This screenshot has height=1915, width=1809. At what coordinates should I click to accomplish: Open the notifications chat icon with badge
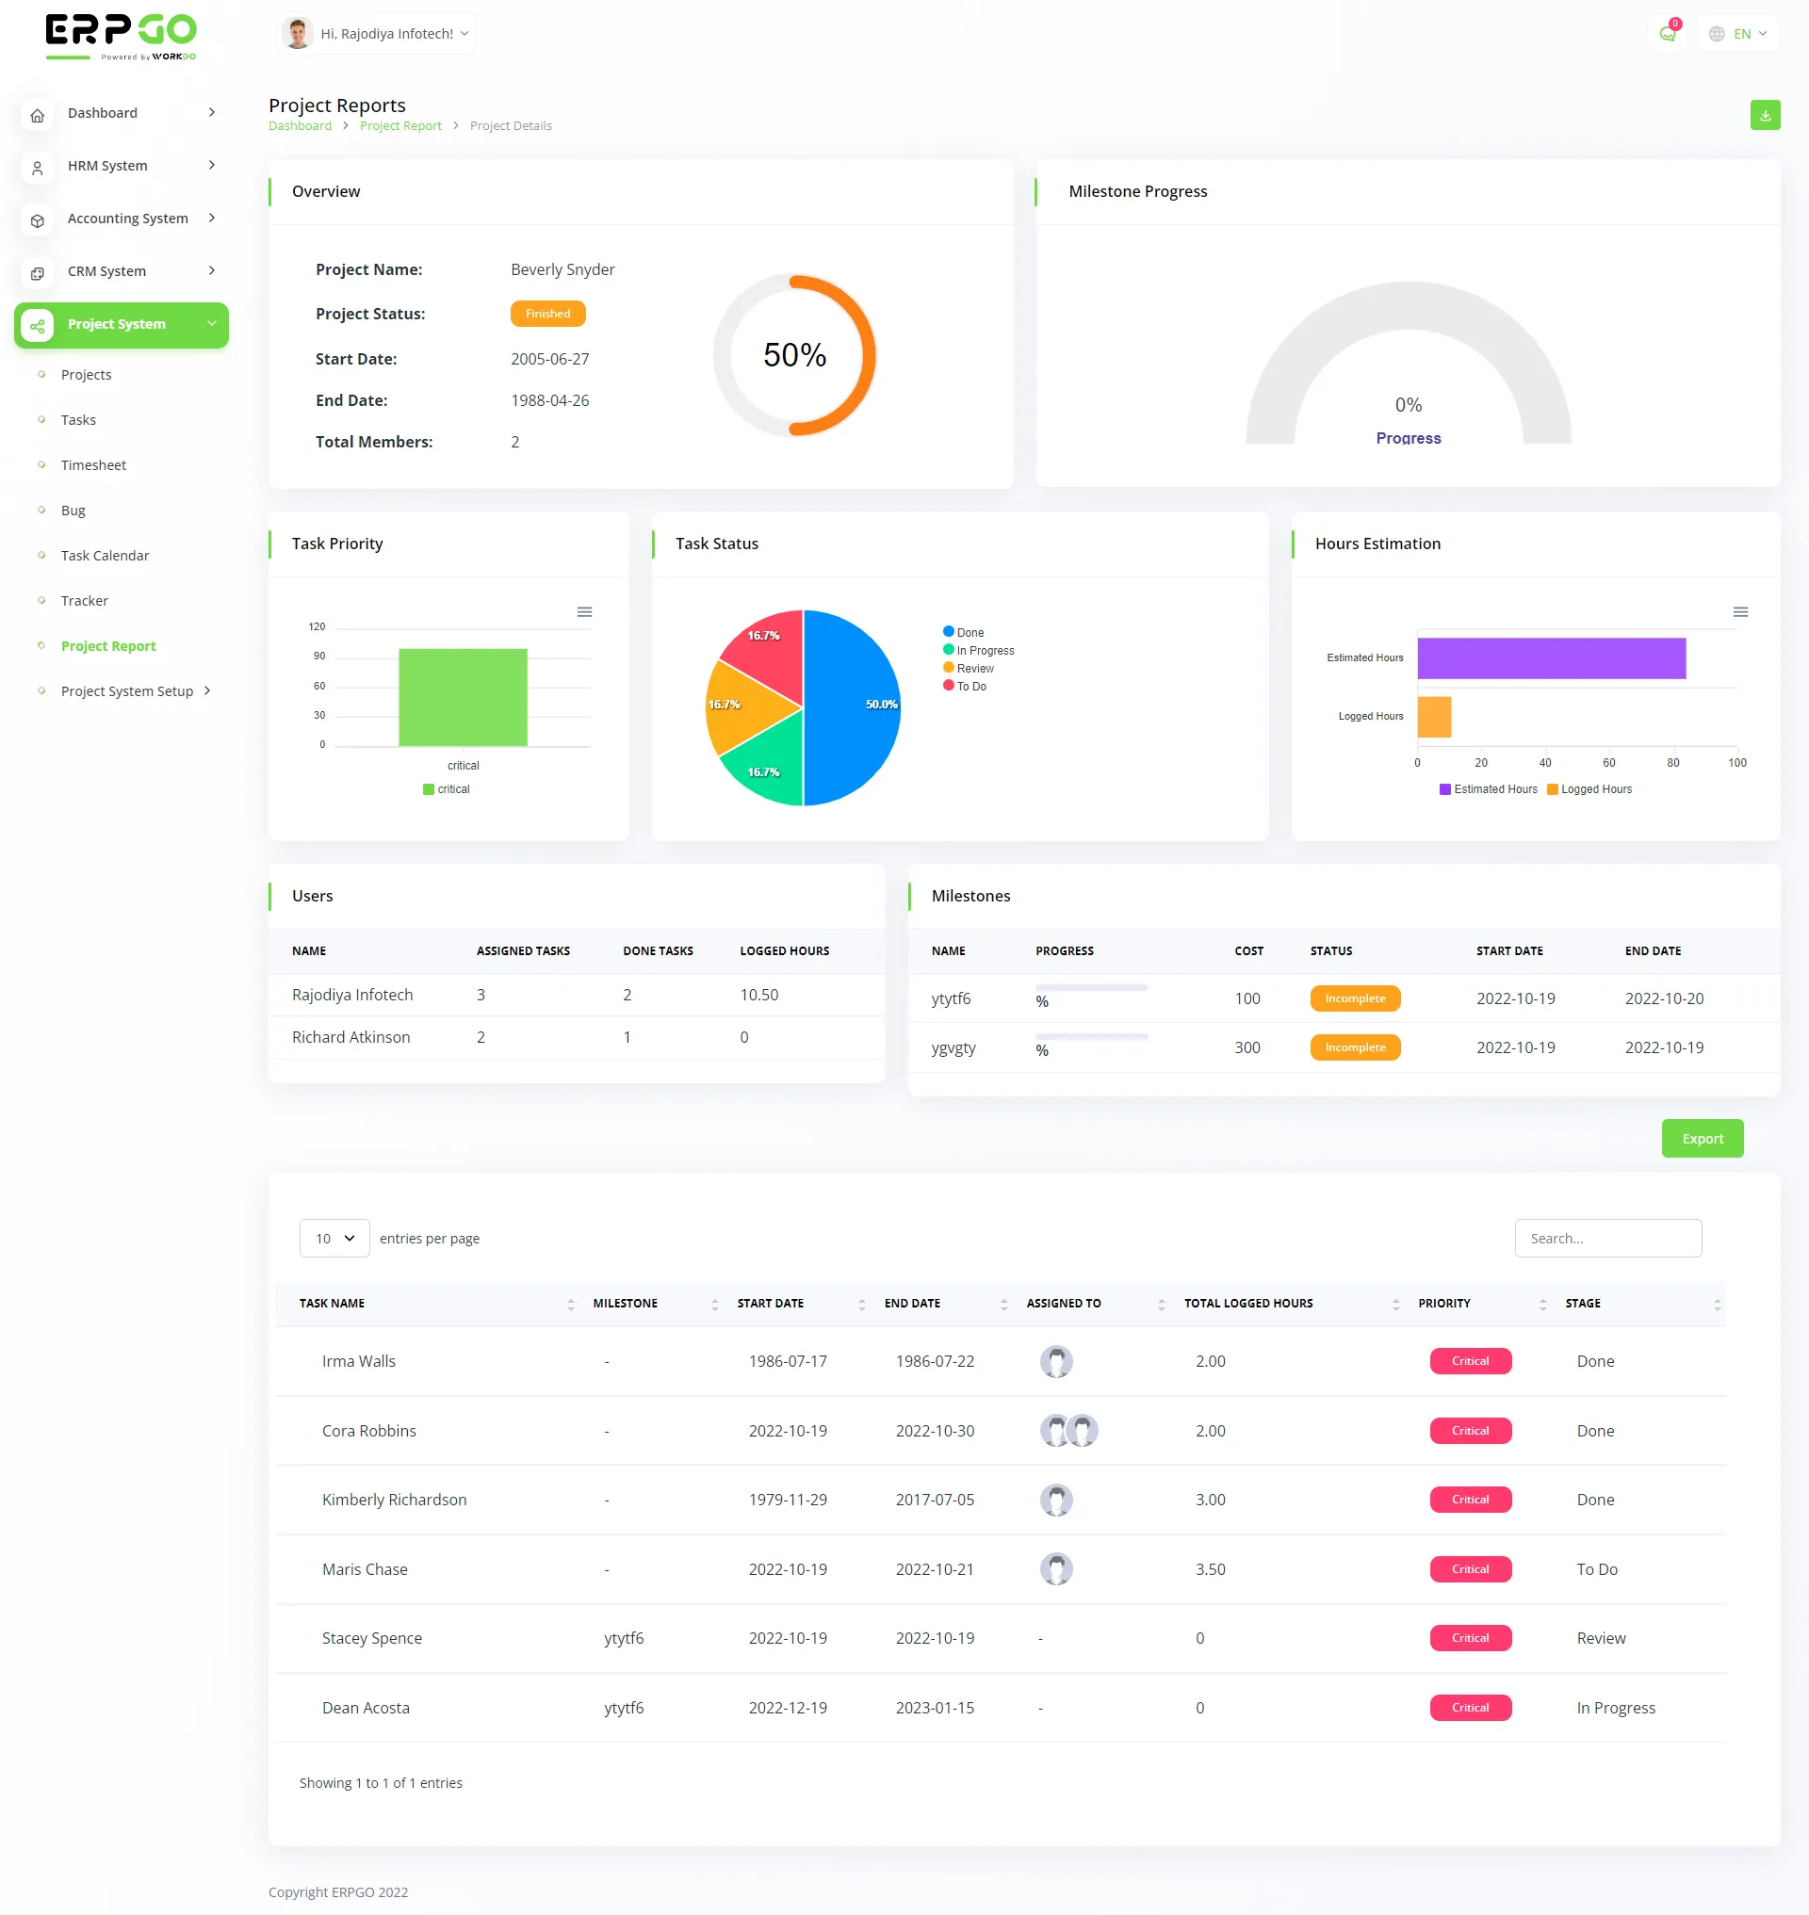point(1668,33)
